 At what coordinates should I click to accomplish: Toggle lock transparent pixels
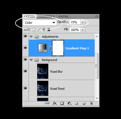[x=34, y=29]
